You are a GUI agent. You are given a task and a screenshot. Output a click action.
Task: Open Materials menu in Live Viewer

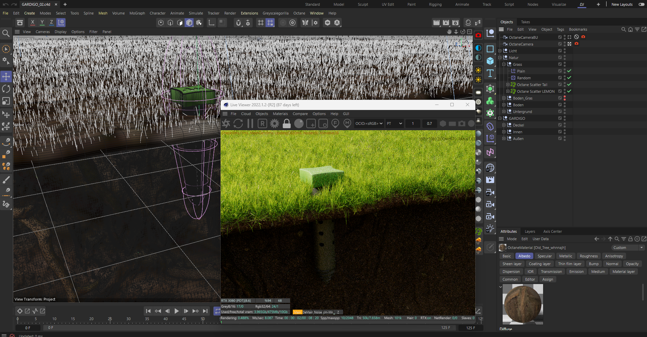pyautogui.click(x=280, y=114)
